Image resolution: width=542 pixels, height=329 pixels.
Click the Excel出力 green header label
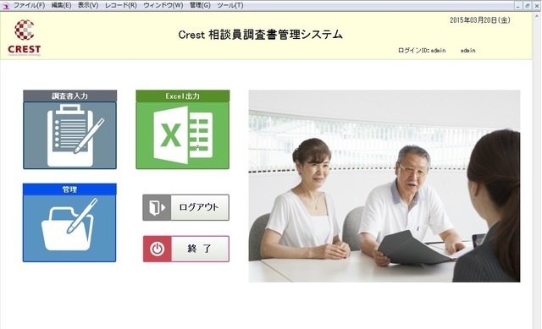point(183,96)
